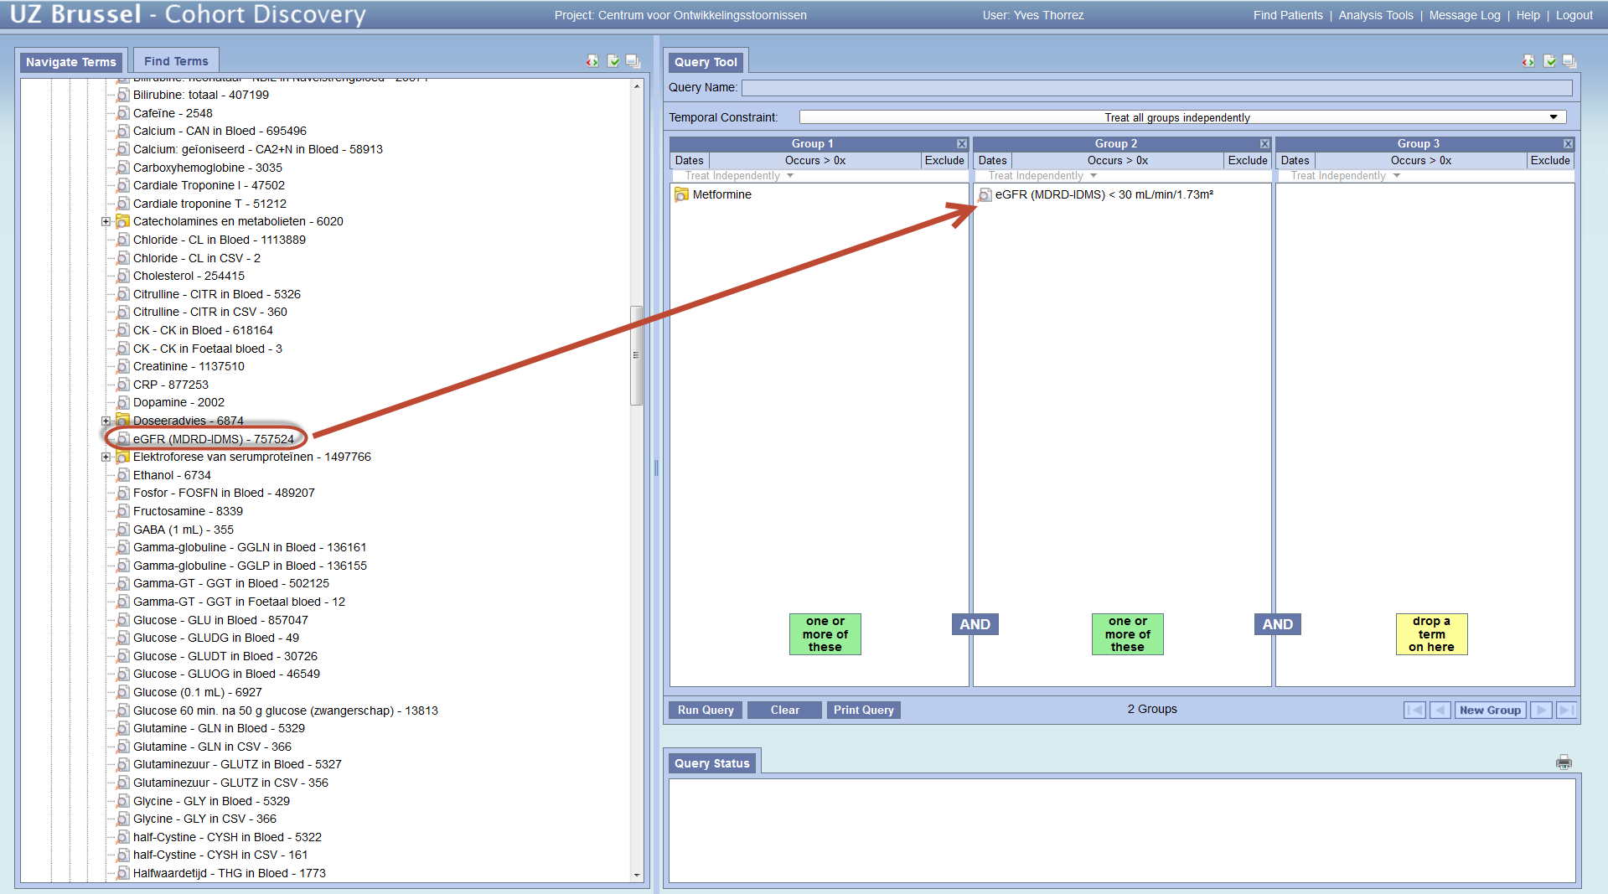Select Dopamine - 2002 tree item
Image resolution: width=1608 pixels, height=894 pixels.
click(178, 402)
